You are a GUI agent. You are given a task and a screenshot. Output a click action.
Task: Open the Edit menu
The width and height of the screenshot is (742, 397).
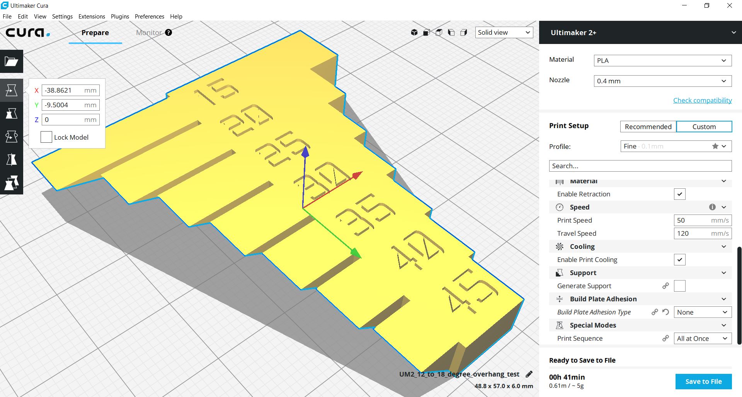pos(23,17)
